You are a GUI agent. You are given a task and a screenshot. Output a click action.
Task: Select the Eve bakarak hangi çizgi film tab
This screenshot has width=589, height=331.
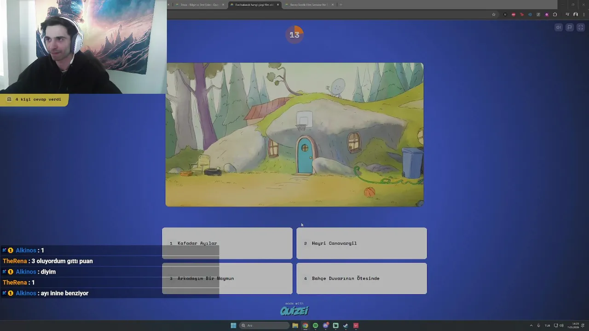coord(254,5)
